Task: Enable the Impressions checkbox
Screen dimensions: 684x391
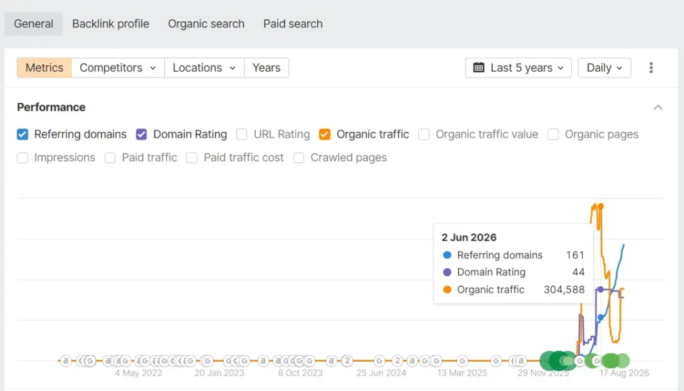Action: (23, 158)
